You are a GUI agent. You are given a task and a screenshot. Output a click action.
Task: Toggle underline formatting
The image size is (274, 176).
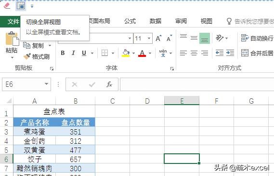[x=84, y=53]
